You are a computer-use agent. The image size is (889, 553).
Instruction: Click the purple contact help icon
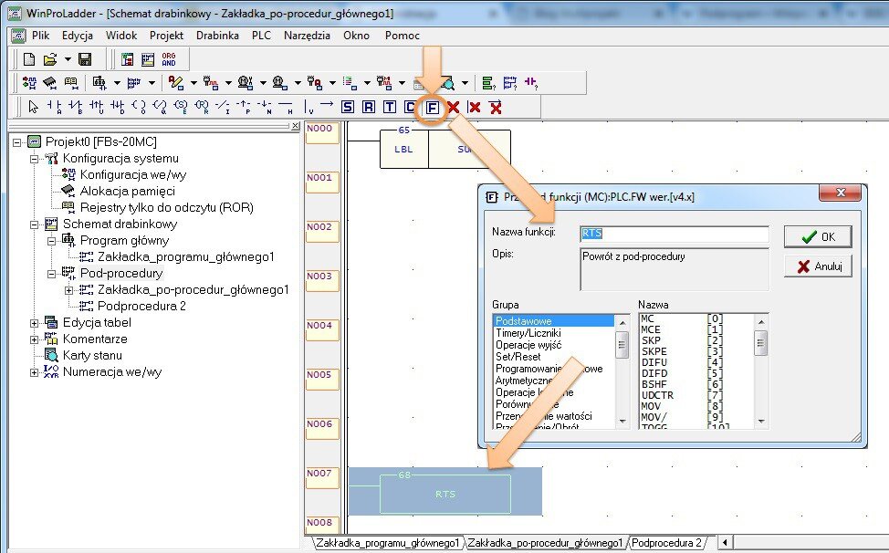click(530, 83)
